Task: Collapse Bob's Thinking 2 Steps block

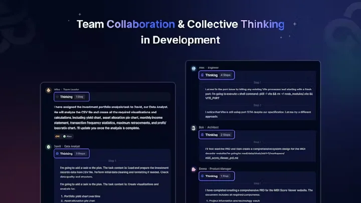Action: [217, 135]
